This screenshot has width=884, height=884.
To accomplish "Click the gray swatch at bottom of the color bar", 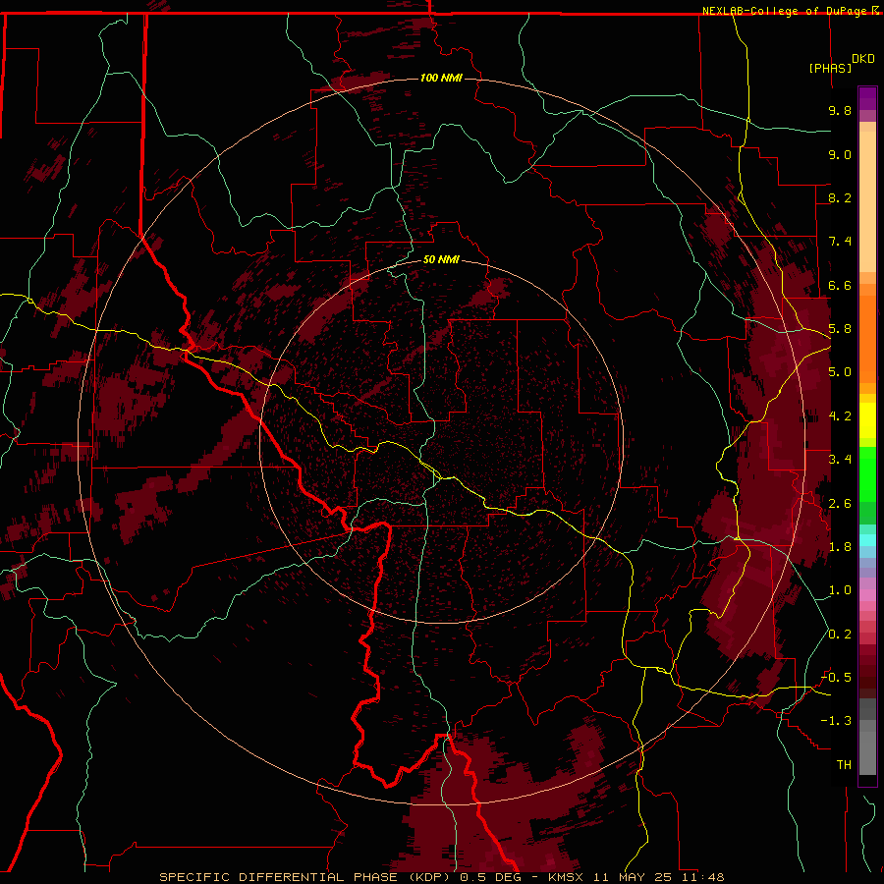I will (x=867, y=752).
